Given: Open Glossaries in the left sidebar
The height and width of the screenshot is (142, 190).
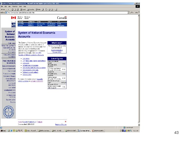Looking at the screenshot, I should click(x=12, y=52).
